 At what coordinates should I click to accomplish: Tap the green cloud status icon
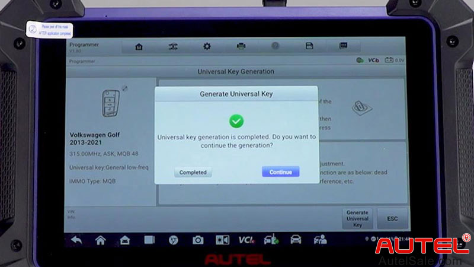tap(360, 61)
